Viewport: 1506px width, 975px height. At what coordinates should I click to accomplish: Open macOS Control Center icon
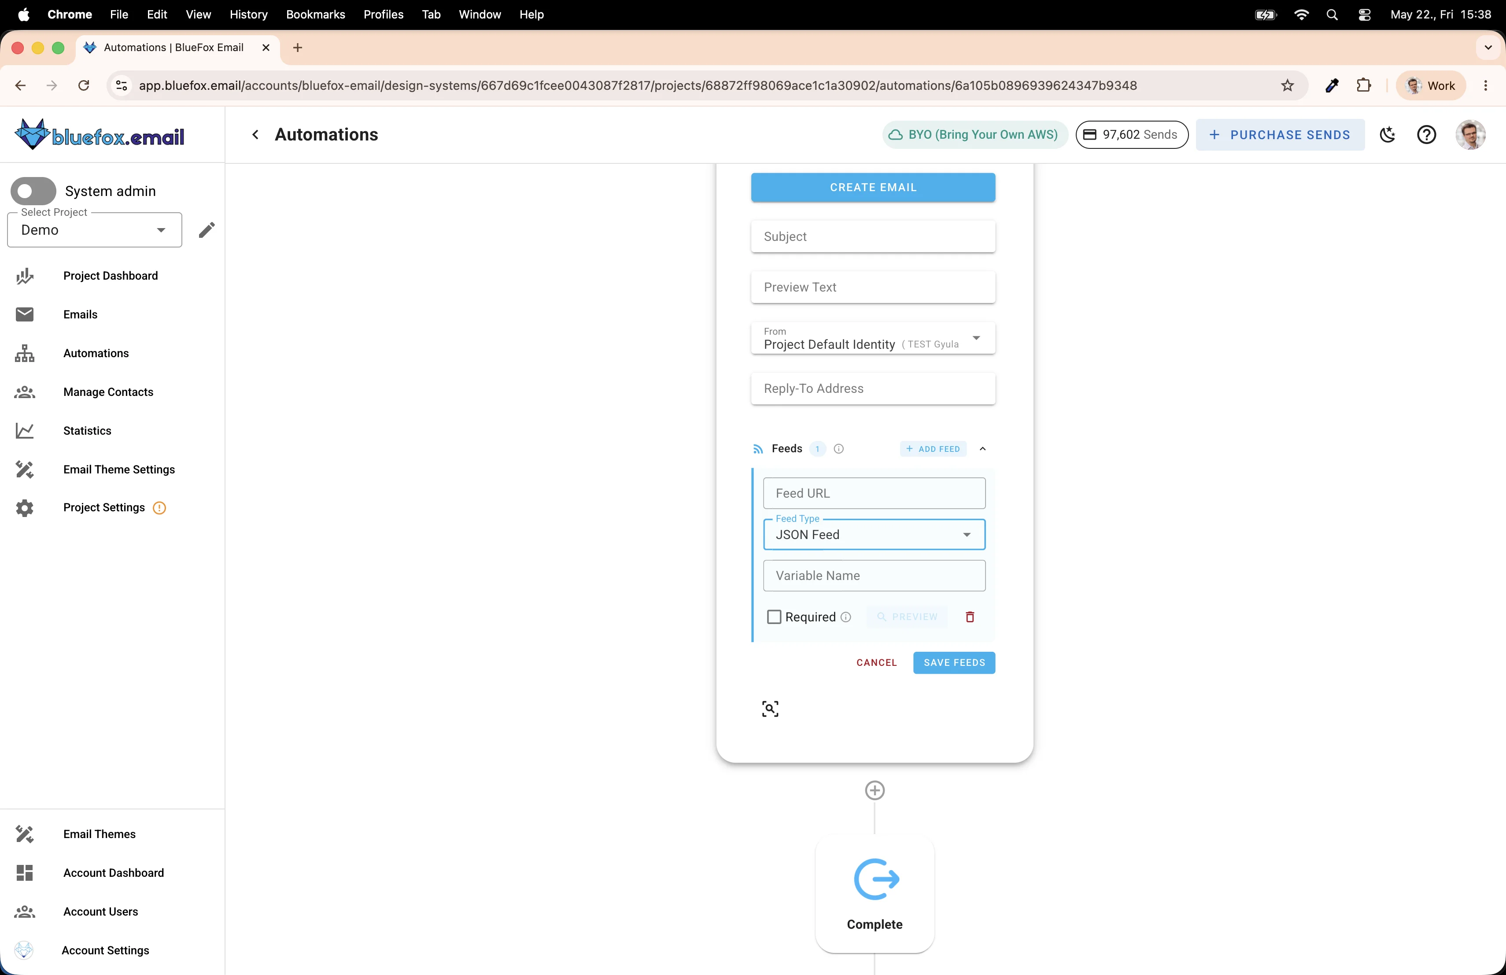[x=1364, y=15]
